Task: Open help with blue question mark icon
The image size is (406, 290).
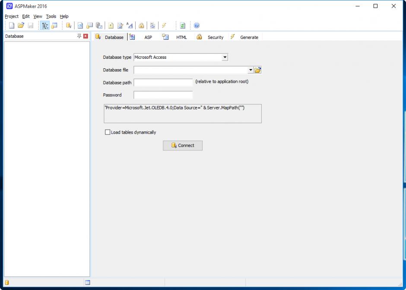Action: tap(197, 25)
